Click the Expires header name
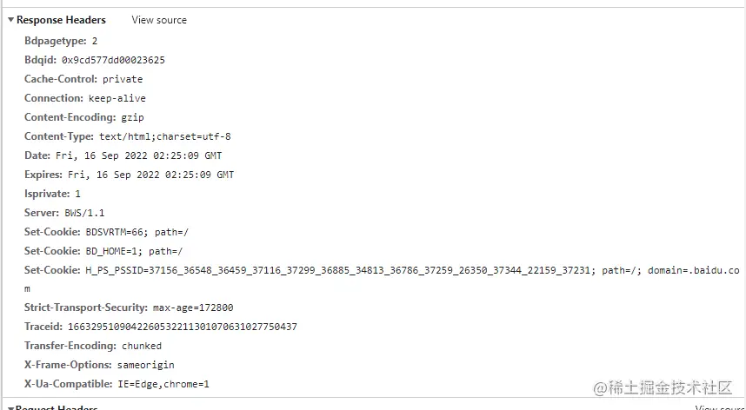Screen dimensions: 746x410 coord(43,175)
